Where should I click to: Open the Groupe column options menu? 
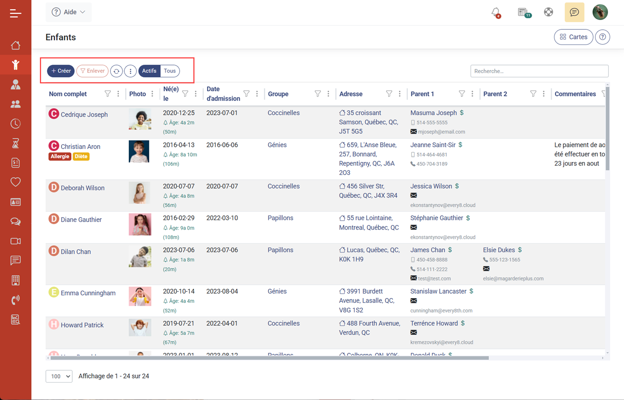[328, 93]
